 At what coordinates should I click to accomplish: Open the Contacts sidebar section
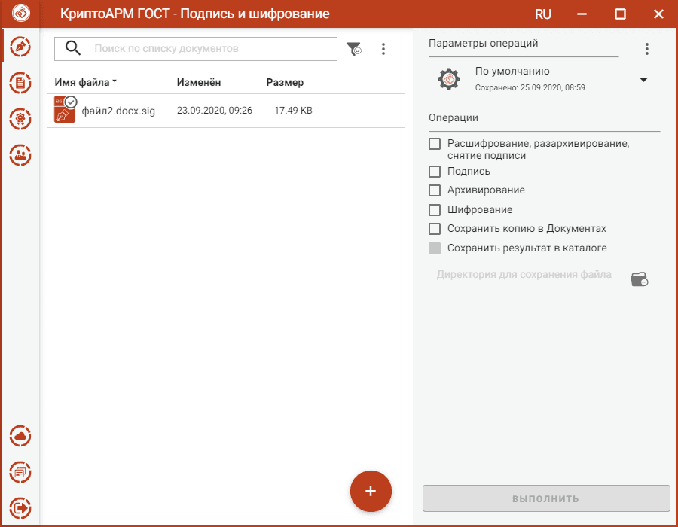click(20, 154)
